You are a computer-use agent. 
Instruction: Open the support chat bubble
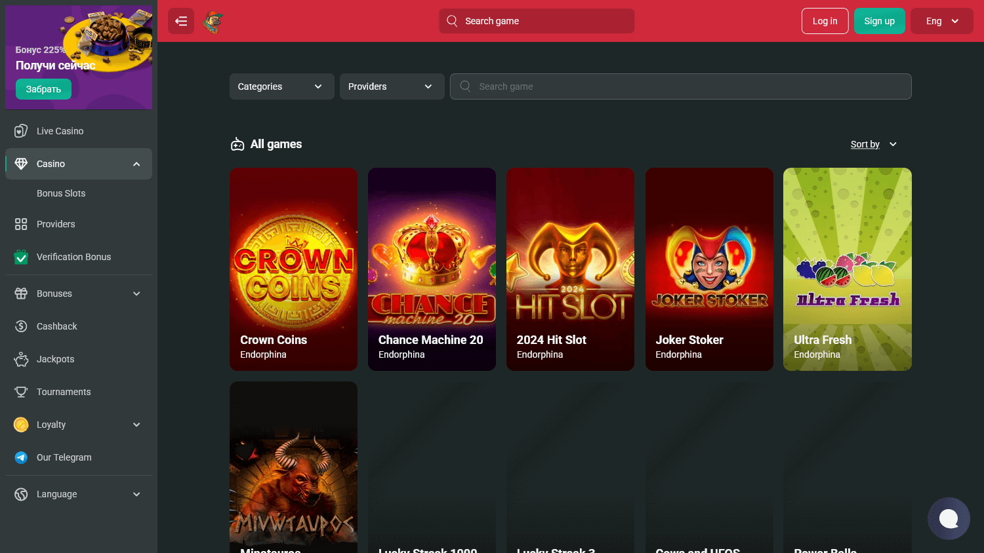pyautogui.click(x=949, y=518)
